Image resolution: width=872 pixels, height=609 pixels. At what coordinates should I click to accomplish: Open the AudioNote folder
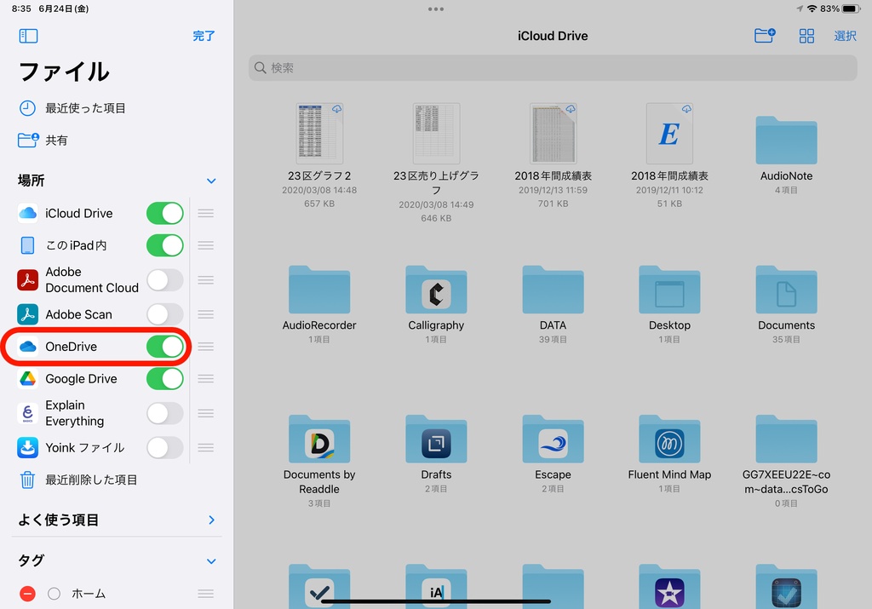point(786,141)
